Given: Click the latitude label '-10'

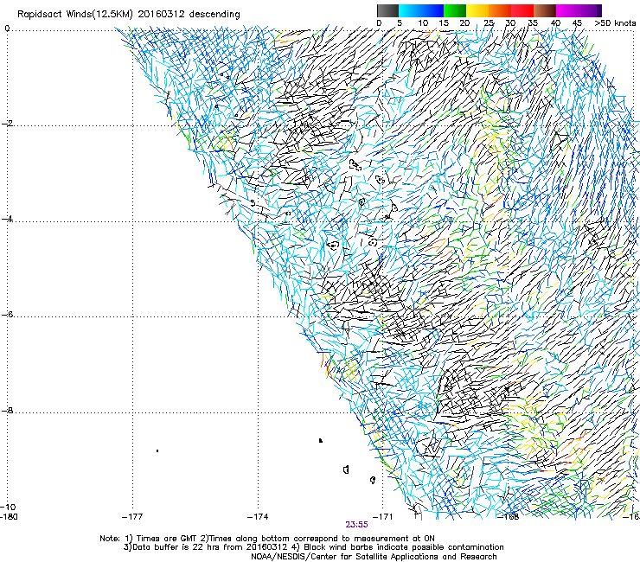Looking at the screenshot, I should click(9, 507).
